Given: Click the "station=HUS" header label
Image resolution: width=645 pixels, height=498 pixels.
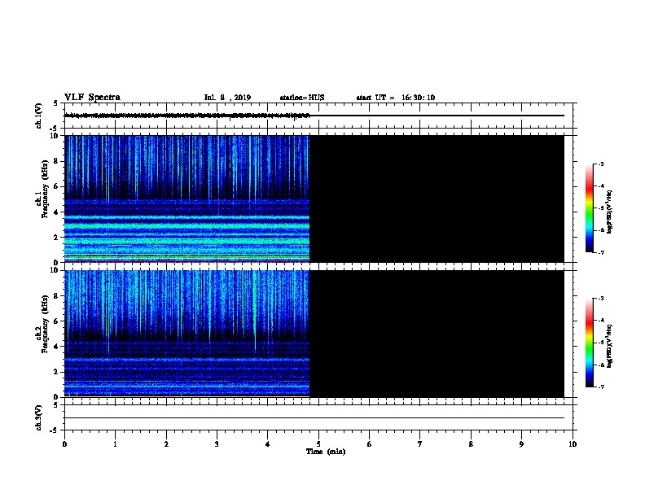Looking at the screenshot, I should (302, 98).
